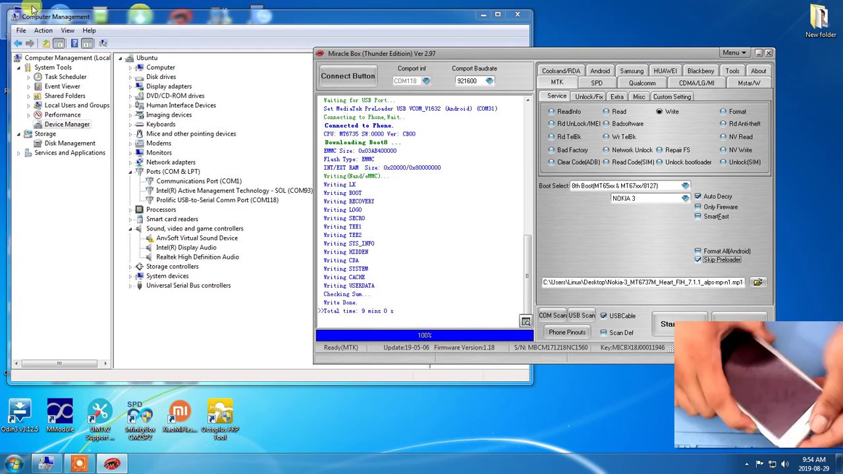Screen dimensions: 843x474
Task: Select the Write radio option
Action: (659, 112)
